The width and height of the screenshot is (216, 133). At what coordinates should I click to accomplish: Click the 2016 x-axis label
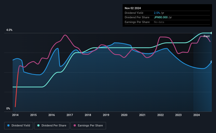(x=52, y=115)
